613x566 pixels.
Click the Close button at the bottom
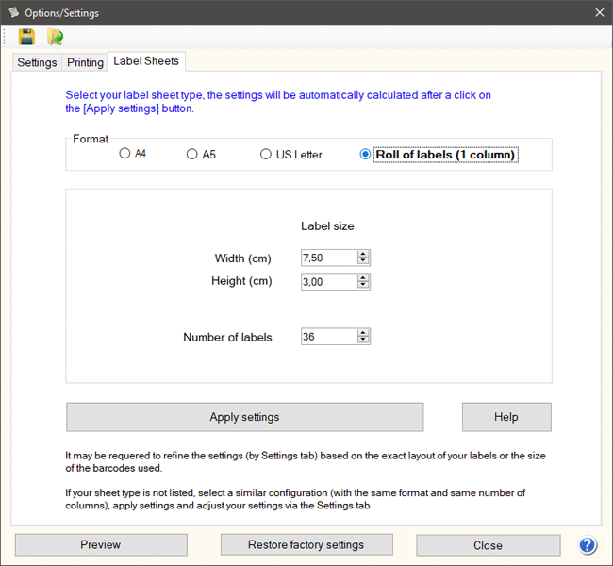488,545
